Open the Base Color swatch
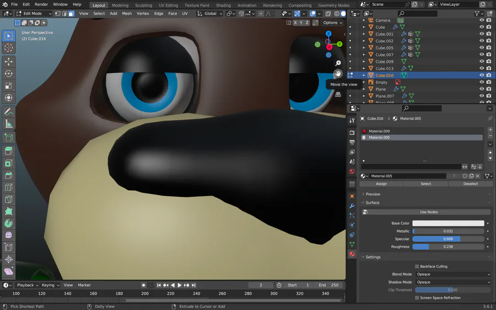Image resolution: width=496 pixels, height=310 pixels. pyautogui.click(x=448, y=223)
